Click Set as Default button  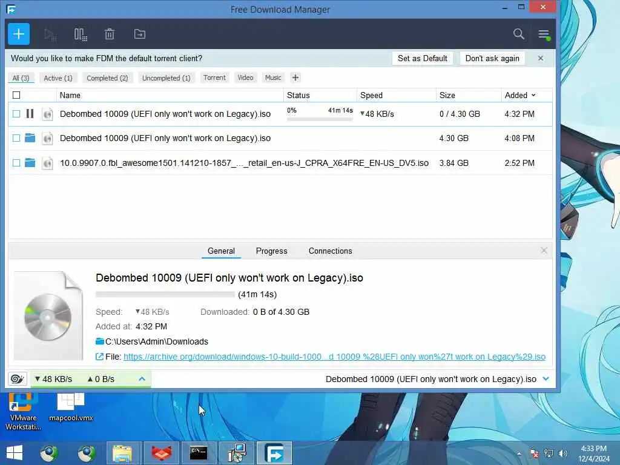click(x=422, y=58)
